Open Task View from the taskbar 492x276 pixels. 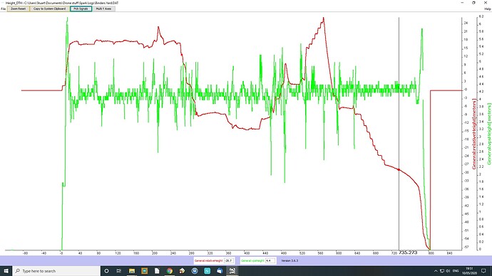point(119,271)
